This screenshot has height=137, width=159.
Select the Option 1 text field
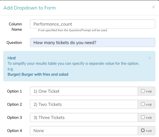[x=84, y=91]
